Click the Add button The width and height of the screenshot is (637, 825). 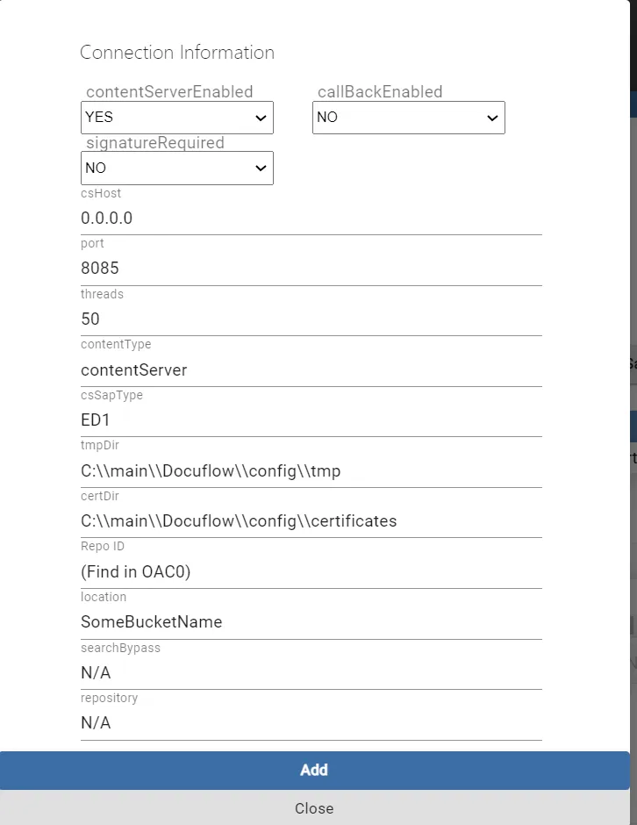(315, 771)
